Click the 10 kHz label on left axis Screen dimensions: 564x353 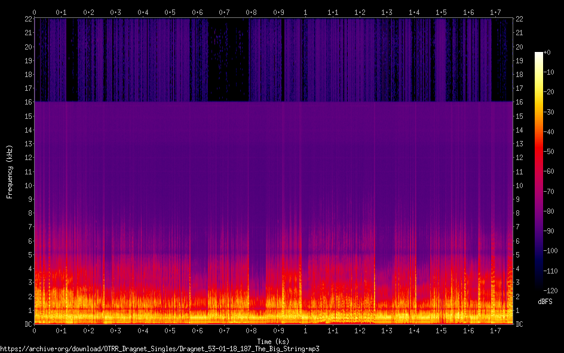pyautogui.click(x=27, y=186)
